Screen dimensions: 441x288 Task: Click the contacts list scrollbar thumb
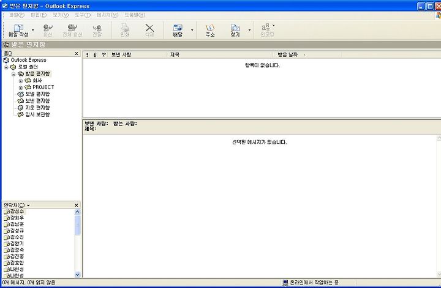click(77, 225)
